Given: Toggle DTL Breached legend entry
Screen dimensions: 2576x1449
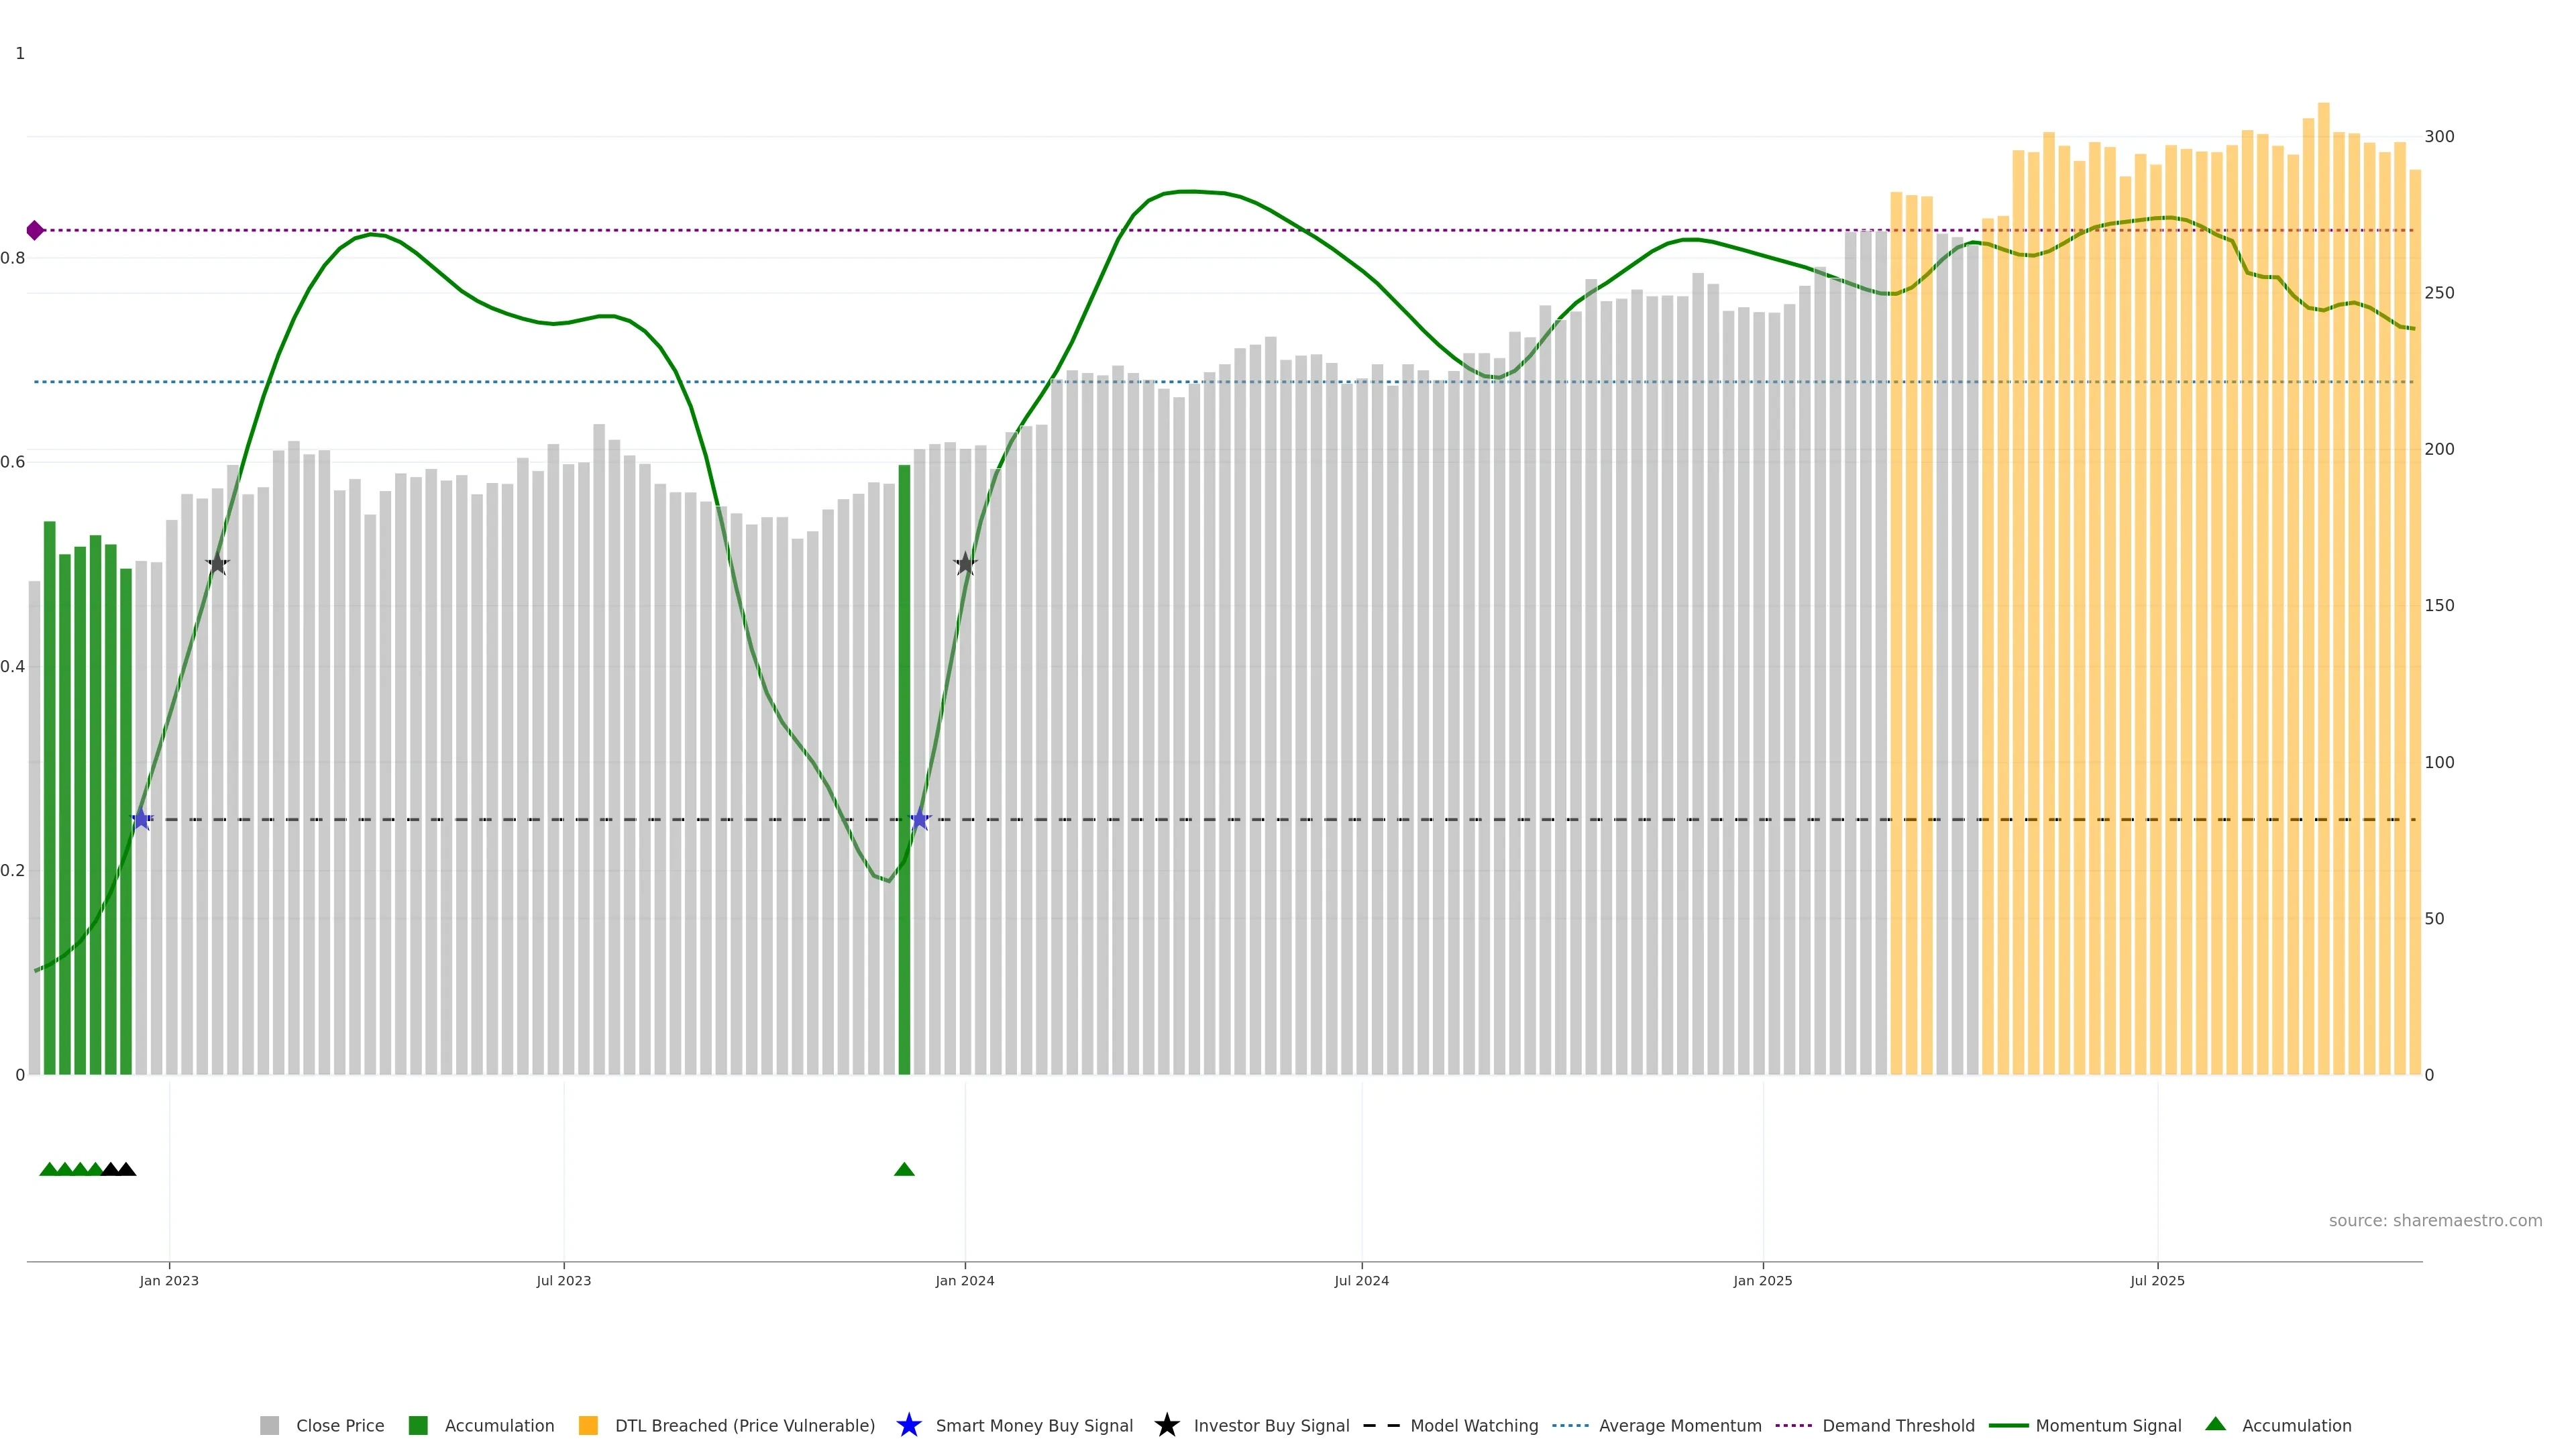Looking at the screenshot, I should point(743,1426).
